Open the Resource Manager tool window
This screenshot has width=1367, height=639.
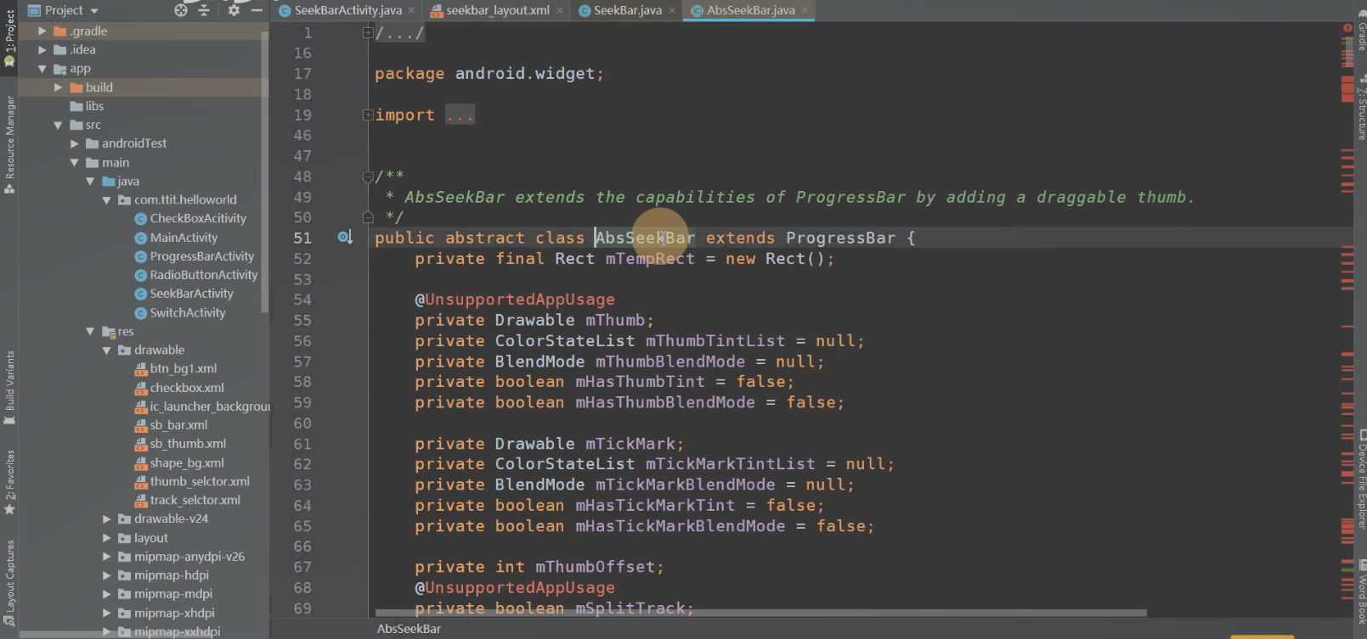pos(9,144)
